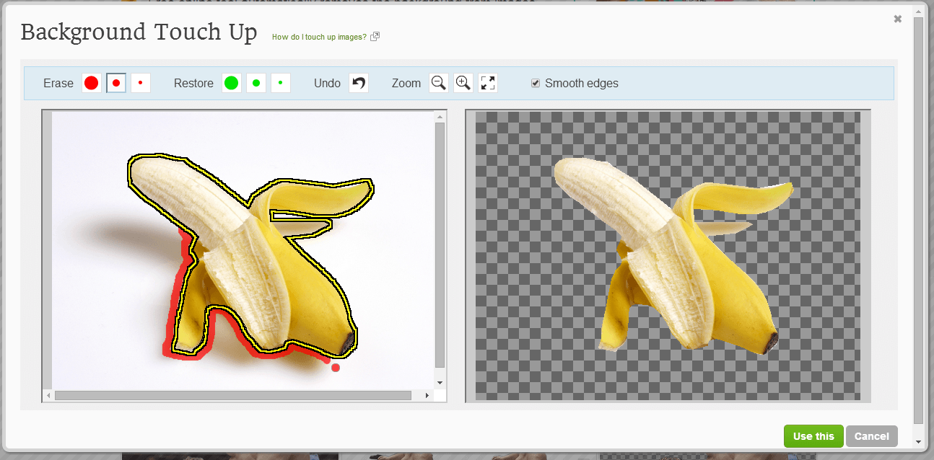Choose the largest green restore brush
Viewport: 934px width, 460px height.
(x=231, y=83)
